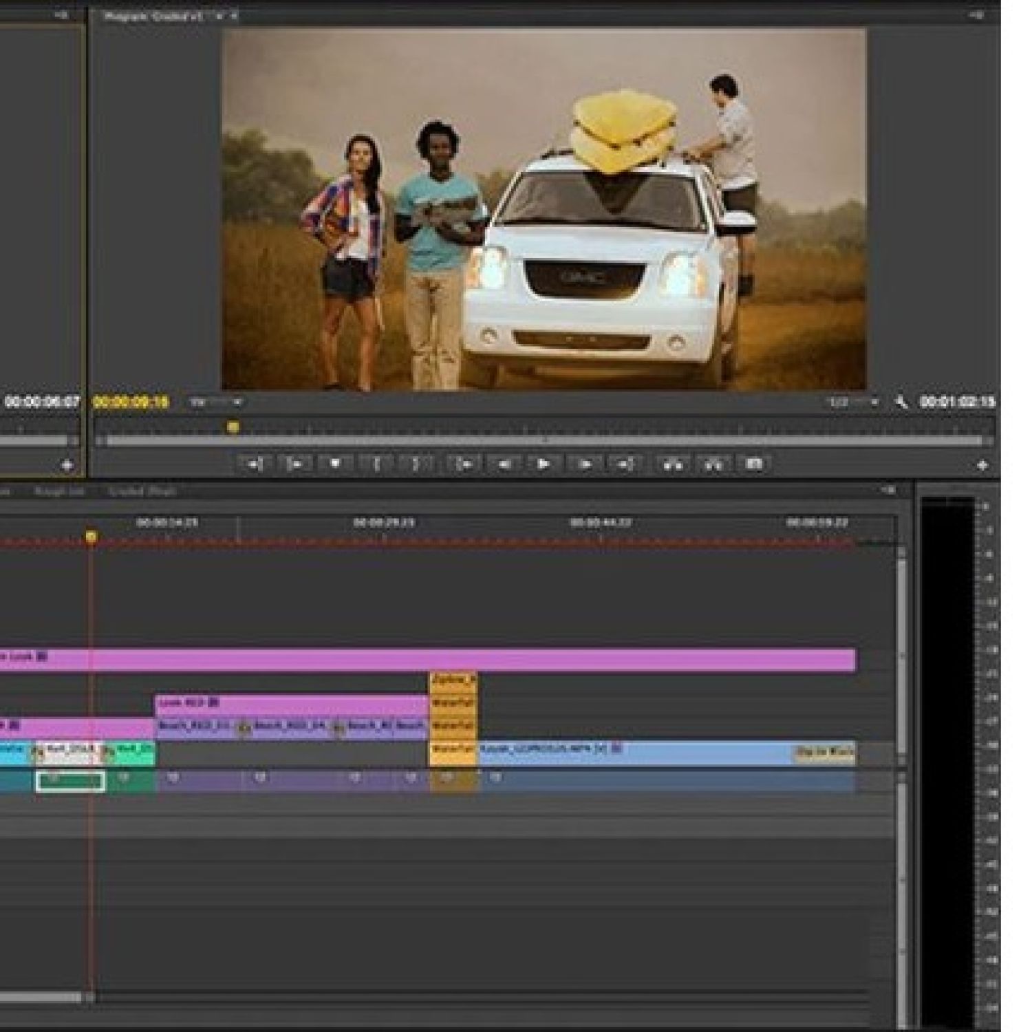Viewport: 1032px width, 1032px height.
Task: Click the timeline playhead on the ruler
Action: pyautogui.click(x=91, y=536)
